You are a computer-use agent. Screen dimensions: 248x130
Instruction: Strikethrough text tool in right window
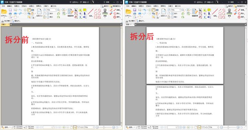point(205,14)
